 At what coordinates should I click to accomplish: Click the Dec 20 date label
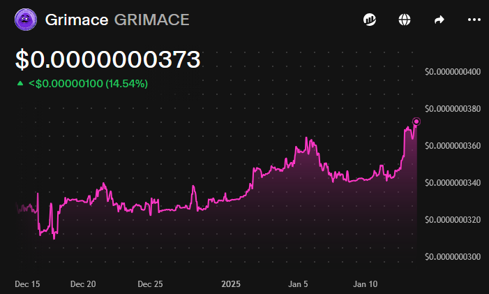click(x=83, y=284)
